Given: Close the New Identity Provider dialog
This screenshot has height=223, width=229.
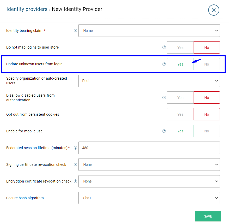Looking at the screenshot, I should (214, 10).
